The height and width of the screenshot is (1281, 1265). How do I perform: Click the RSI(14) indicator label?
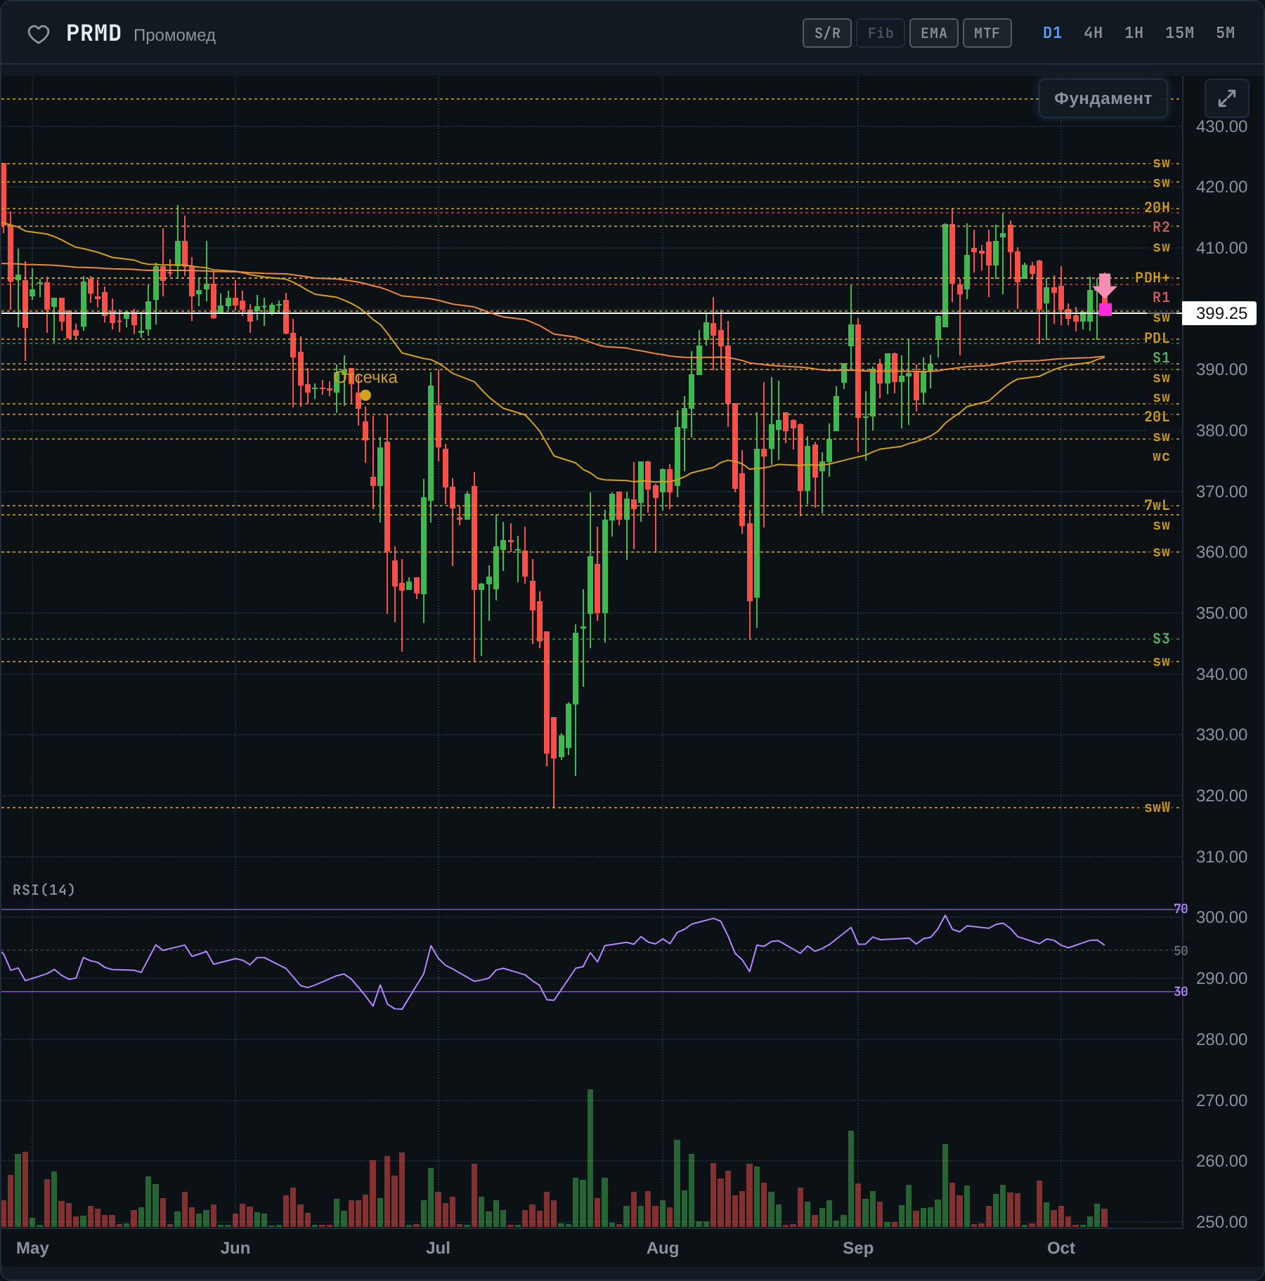44,890
